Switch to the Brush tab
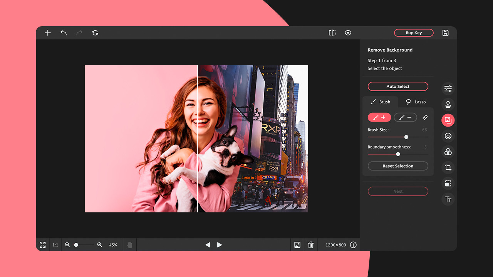 [x=380, y=102]
